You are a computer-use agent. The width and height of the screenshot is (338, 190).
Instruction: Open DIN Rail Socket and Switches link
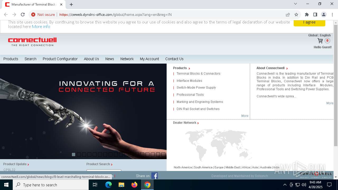(198, 109)
